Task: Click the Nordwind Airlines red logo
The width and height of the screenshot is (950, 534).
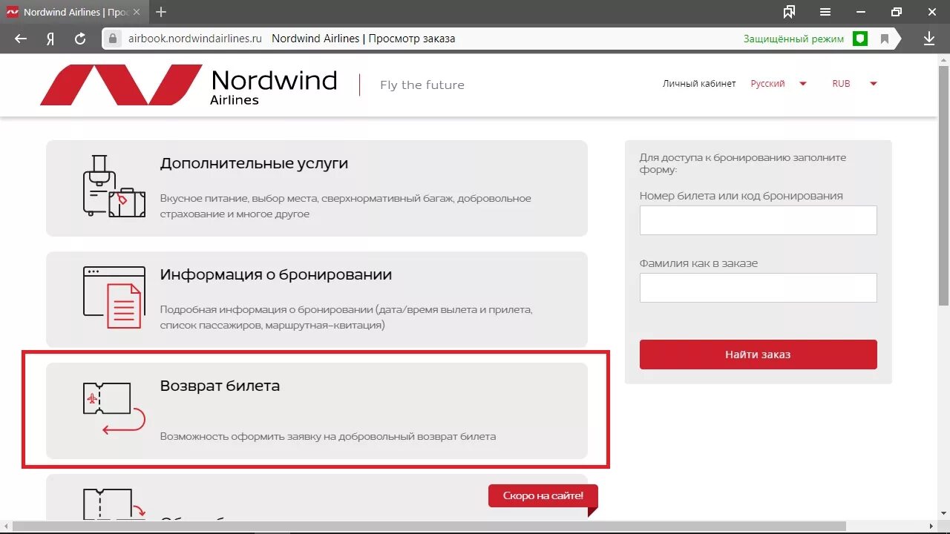Action: [x=121, y=85]
